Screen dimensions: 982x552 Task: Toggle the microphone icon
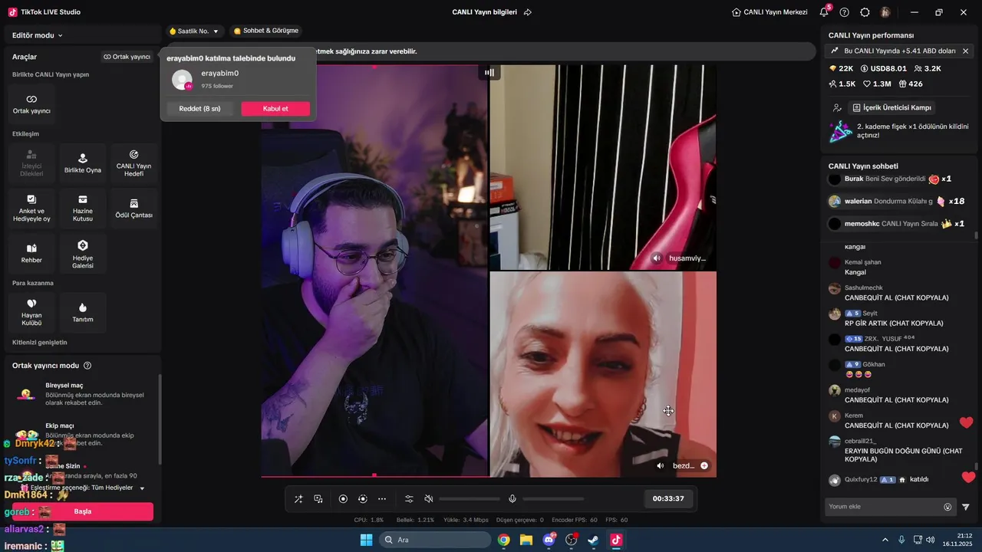512,499
